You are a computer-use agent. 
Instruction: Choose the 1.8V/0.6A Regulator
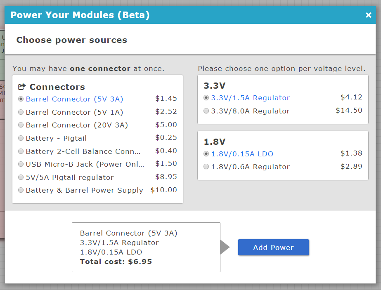pos(206,167)
